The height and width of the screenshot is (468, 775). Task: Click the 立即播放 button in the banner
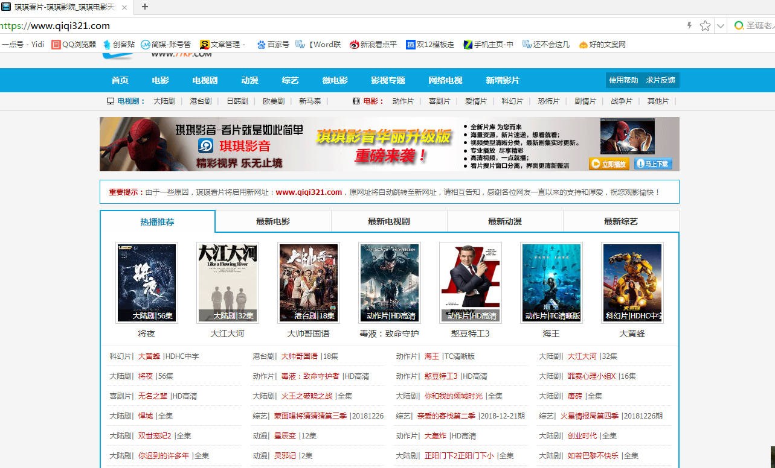click(x=608, y=163)
